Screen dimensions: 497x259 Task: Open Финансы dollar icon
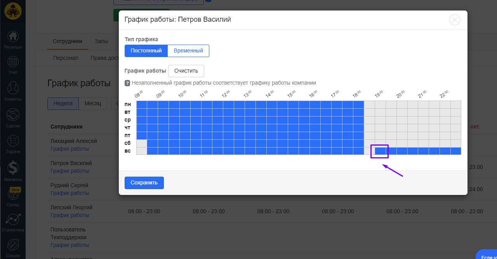pyautogui.click(x=13, y=168)
